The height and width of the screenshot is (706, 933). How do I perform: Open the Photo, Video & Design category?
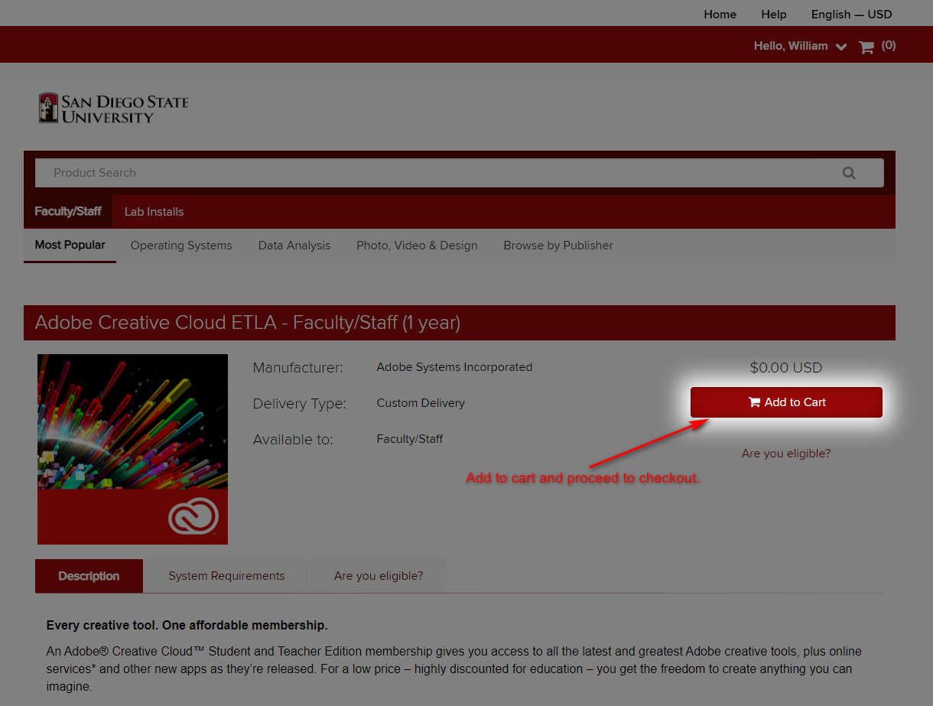(417, 246)
